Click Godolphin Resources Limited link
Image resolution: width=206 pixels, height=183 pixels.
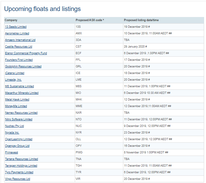coord(23,66)
